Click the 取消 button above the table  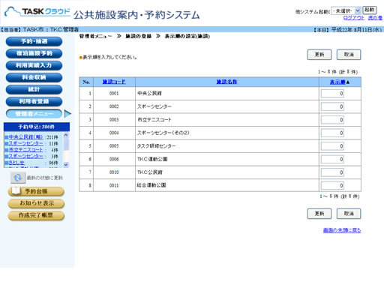[349, 55]
